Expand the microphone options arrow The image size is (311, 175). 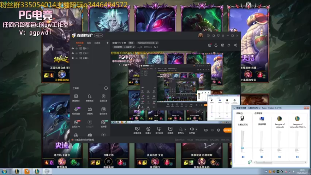pyautogui.click(x=185, y=129)
